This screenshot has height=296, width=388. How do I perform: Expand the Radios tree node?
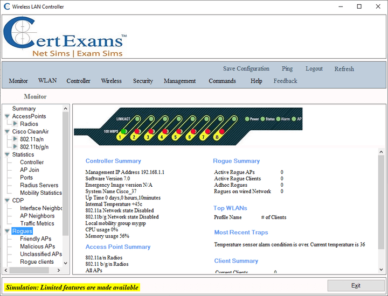[x=15, y=124]
